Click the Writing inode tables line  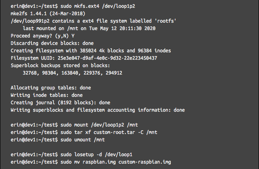[46, 95]
